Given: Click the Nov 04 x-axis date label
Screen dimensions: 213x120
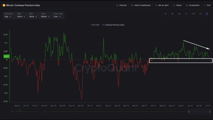Looking at the screenshot, I should (44, 106).
